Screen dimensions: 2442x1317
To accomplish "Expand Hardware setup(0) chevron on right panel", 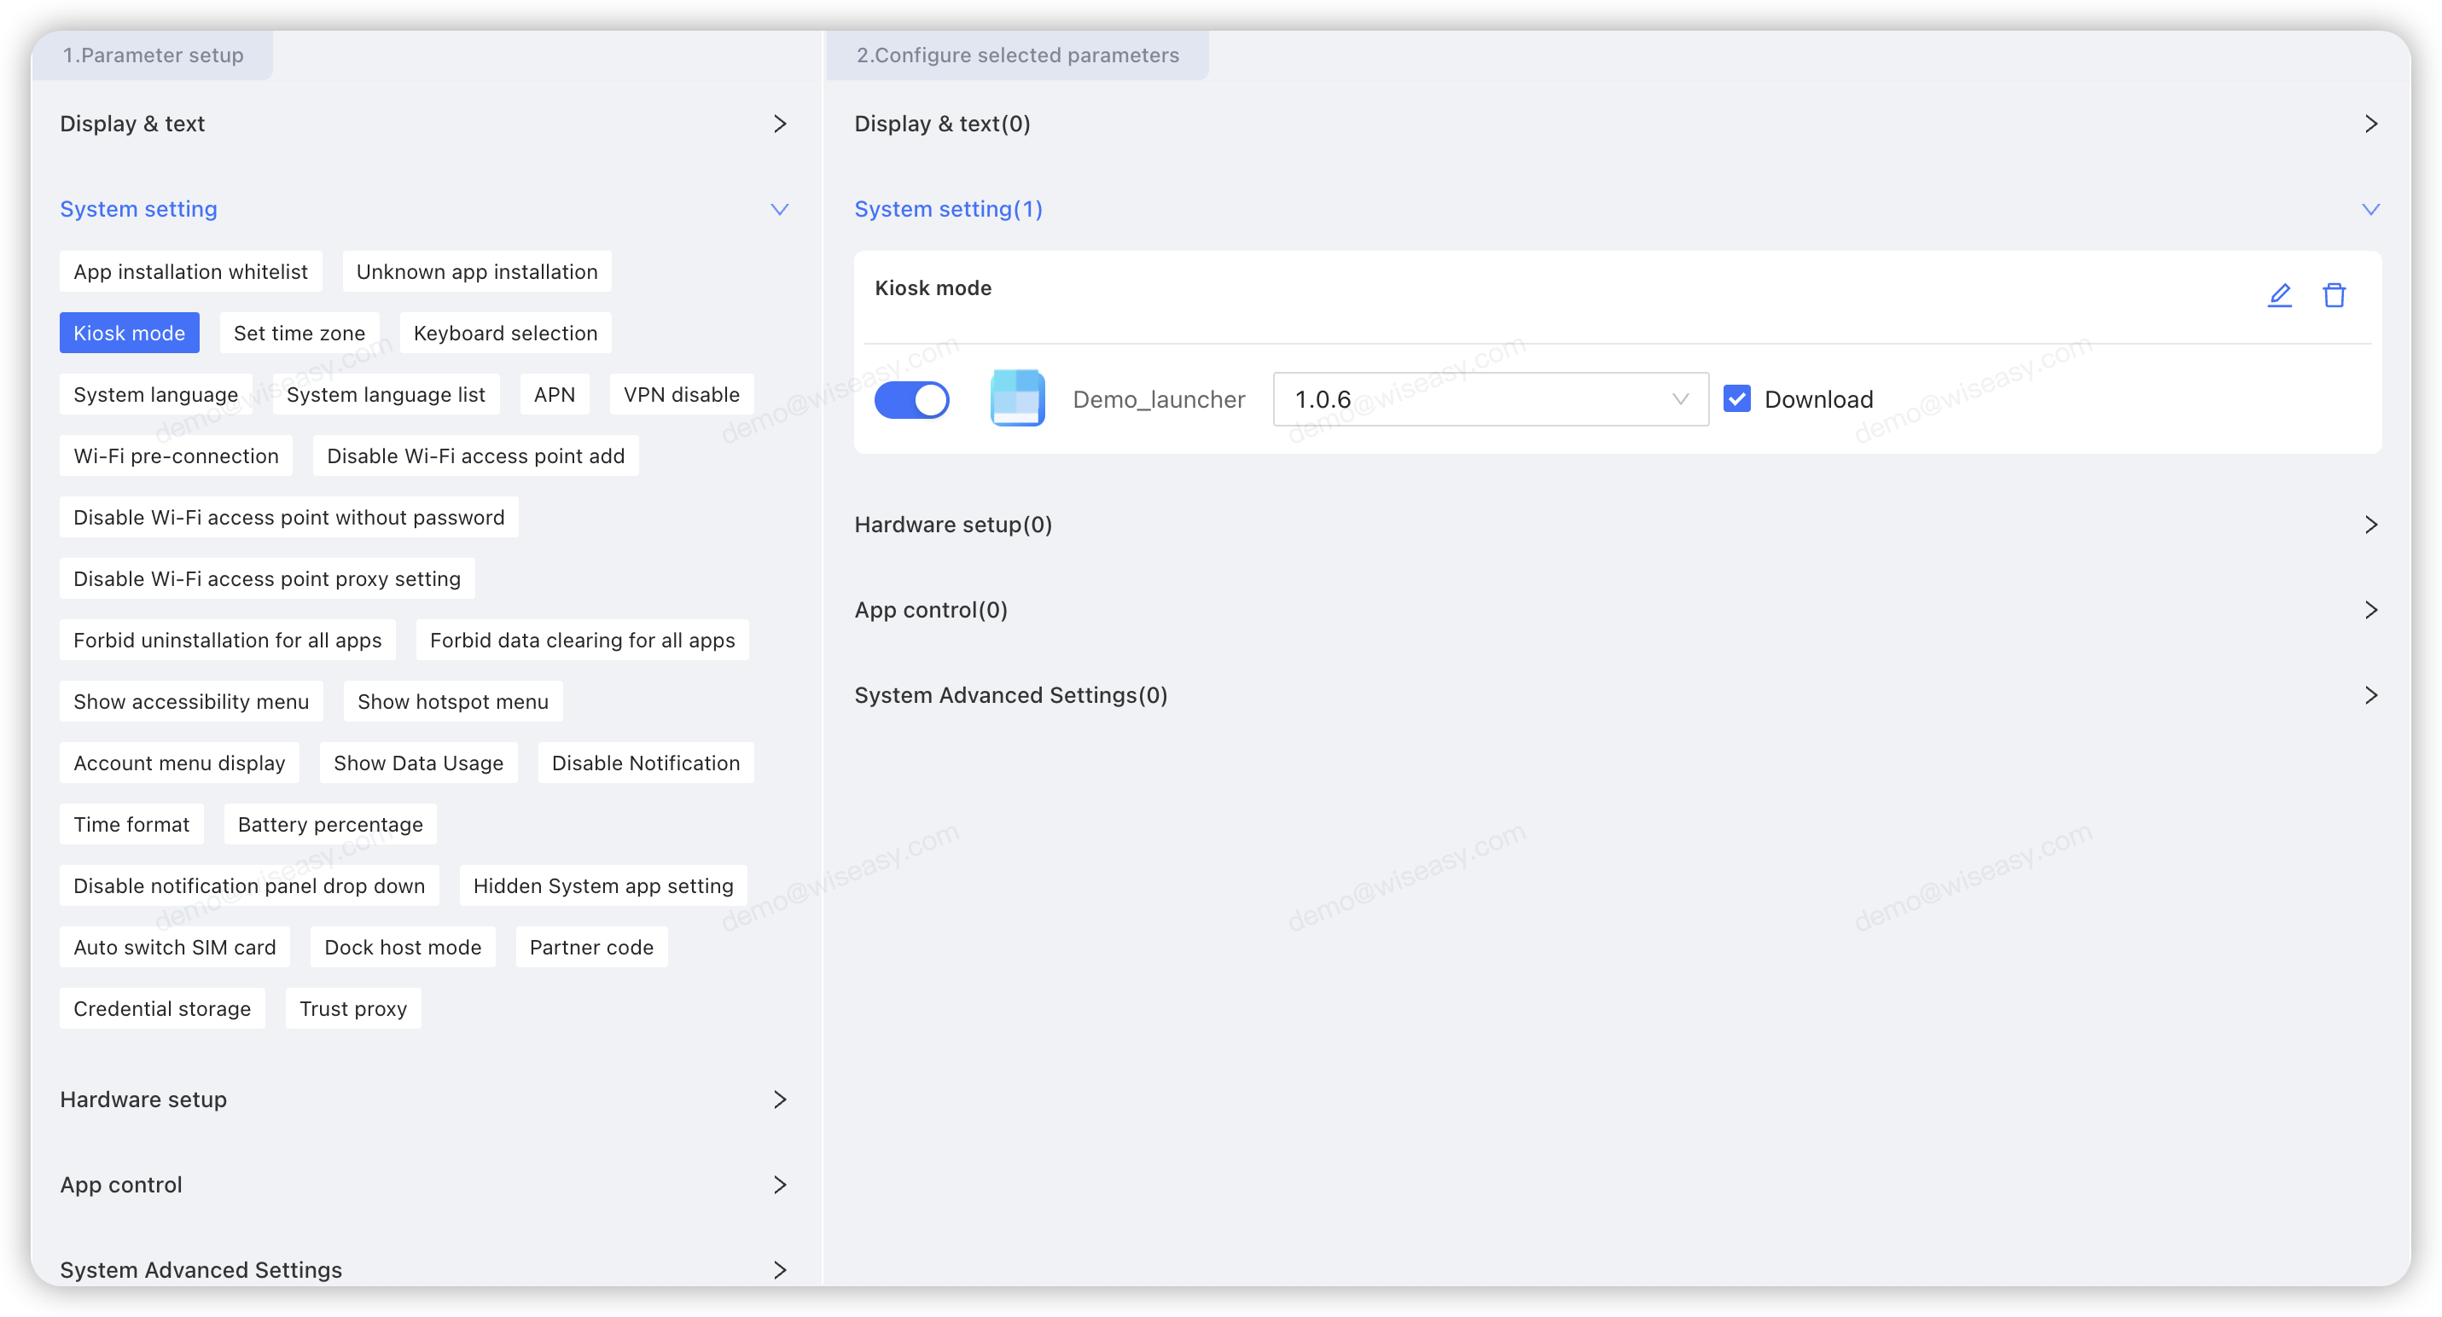I will pyautogui.click(x=2370, y=525).
